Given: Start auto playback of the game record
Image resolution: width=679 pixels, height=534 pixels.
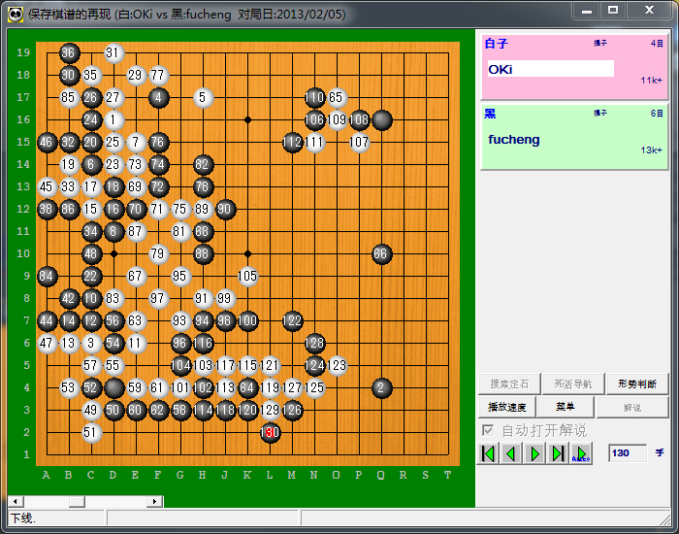Looking at the screenshot, I should pyautogui.click(x=581, y=453).
